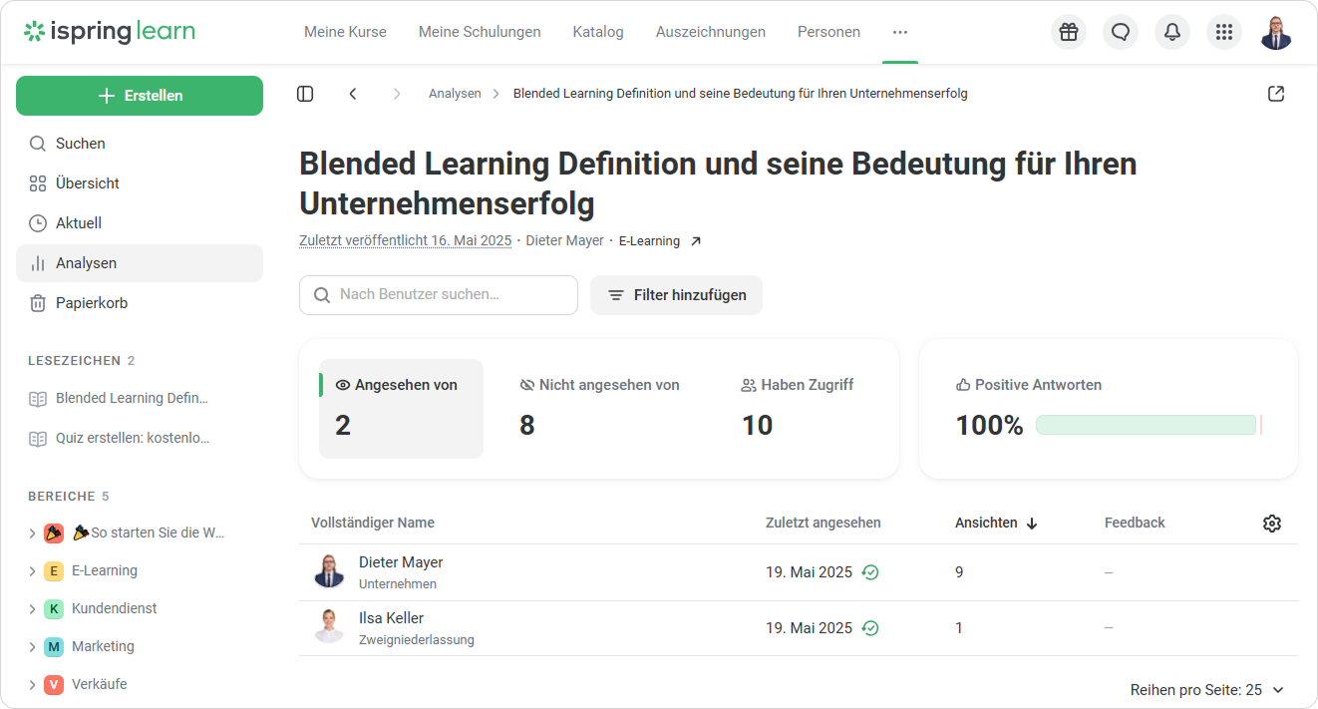Viewport: 1318px width, 709px height.
Task: Sort by Feedback column header
Action: pos(1135,523)
